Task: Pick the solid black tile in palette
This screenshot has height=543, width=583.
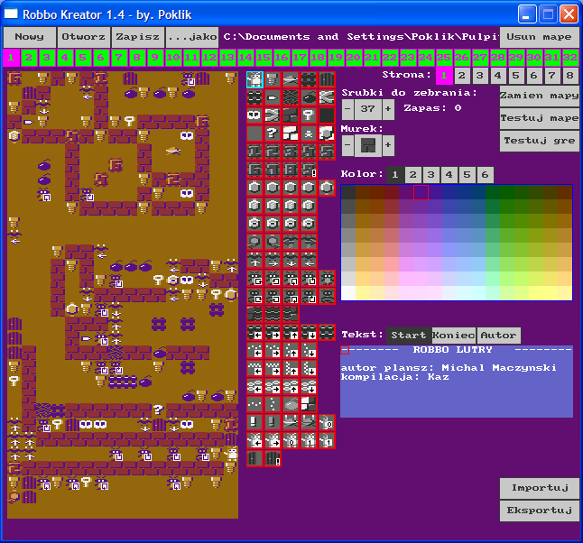Action: click(327, 115)
